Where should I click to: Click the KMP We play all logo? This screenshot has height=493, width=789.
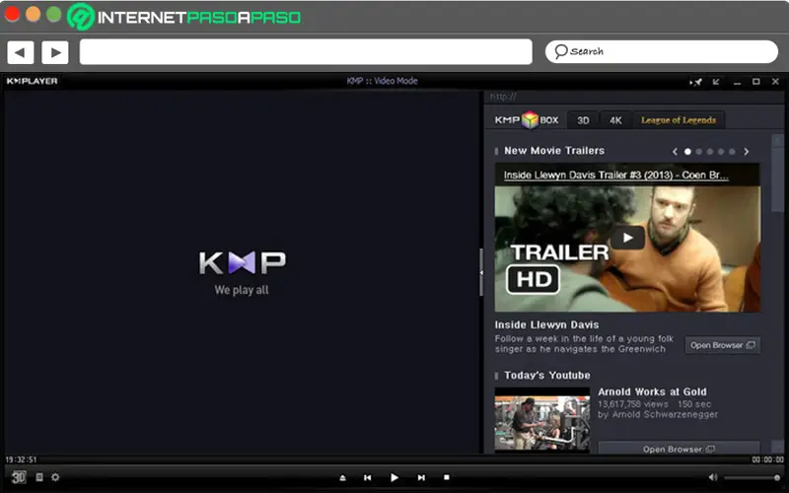click(242, 272)
